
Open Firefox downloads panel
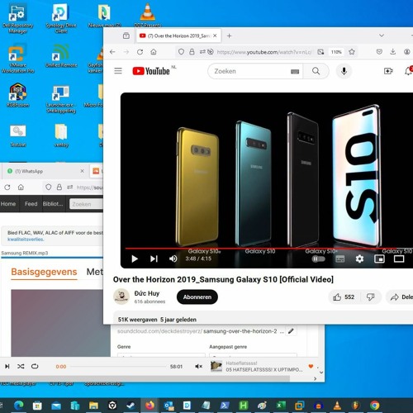pyautogui.click(x=393, y=51)
